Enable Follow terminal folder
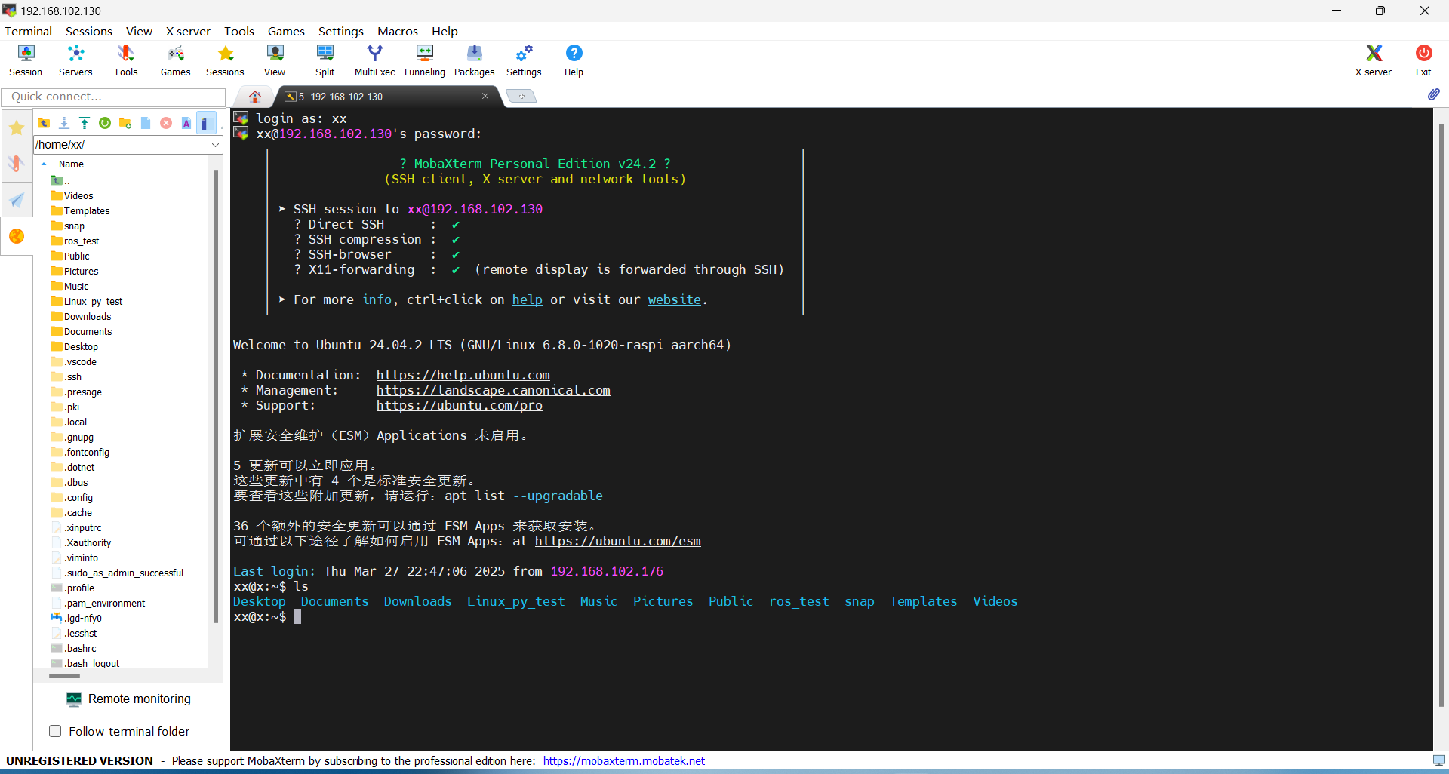1449x774 pixels. coord(55,731)
